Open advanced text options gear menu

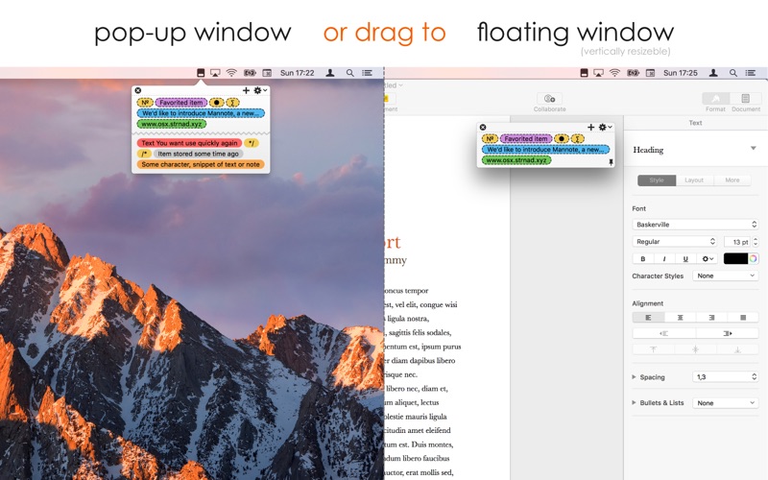tap(708, 258)
